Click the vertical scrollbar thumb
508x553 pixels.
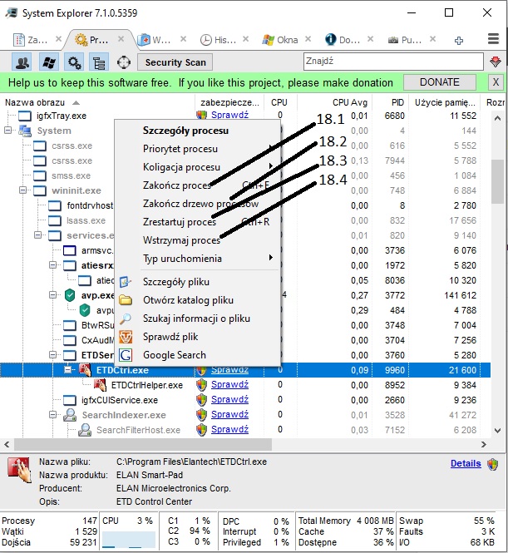(x=497, y=181)
